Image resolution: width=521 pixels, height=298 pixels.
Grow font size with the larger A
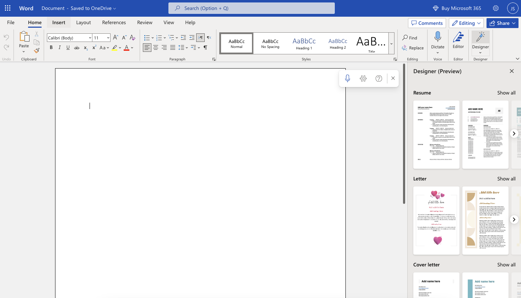(116, 38)
